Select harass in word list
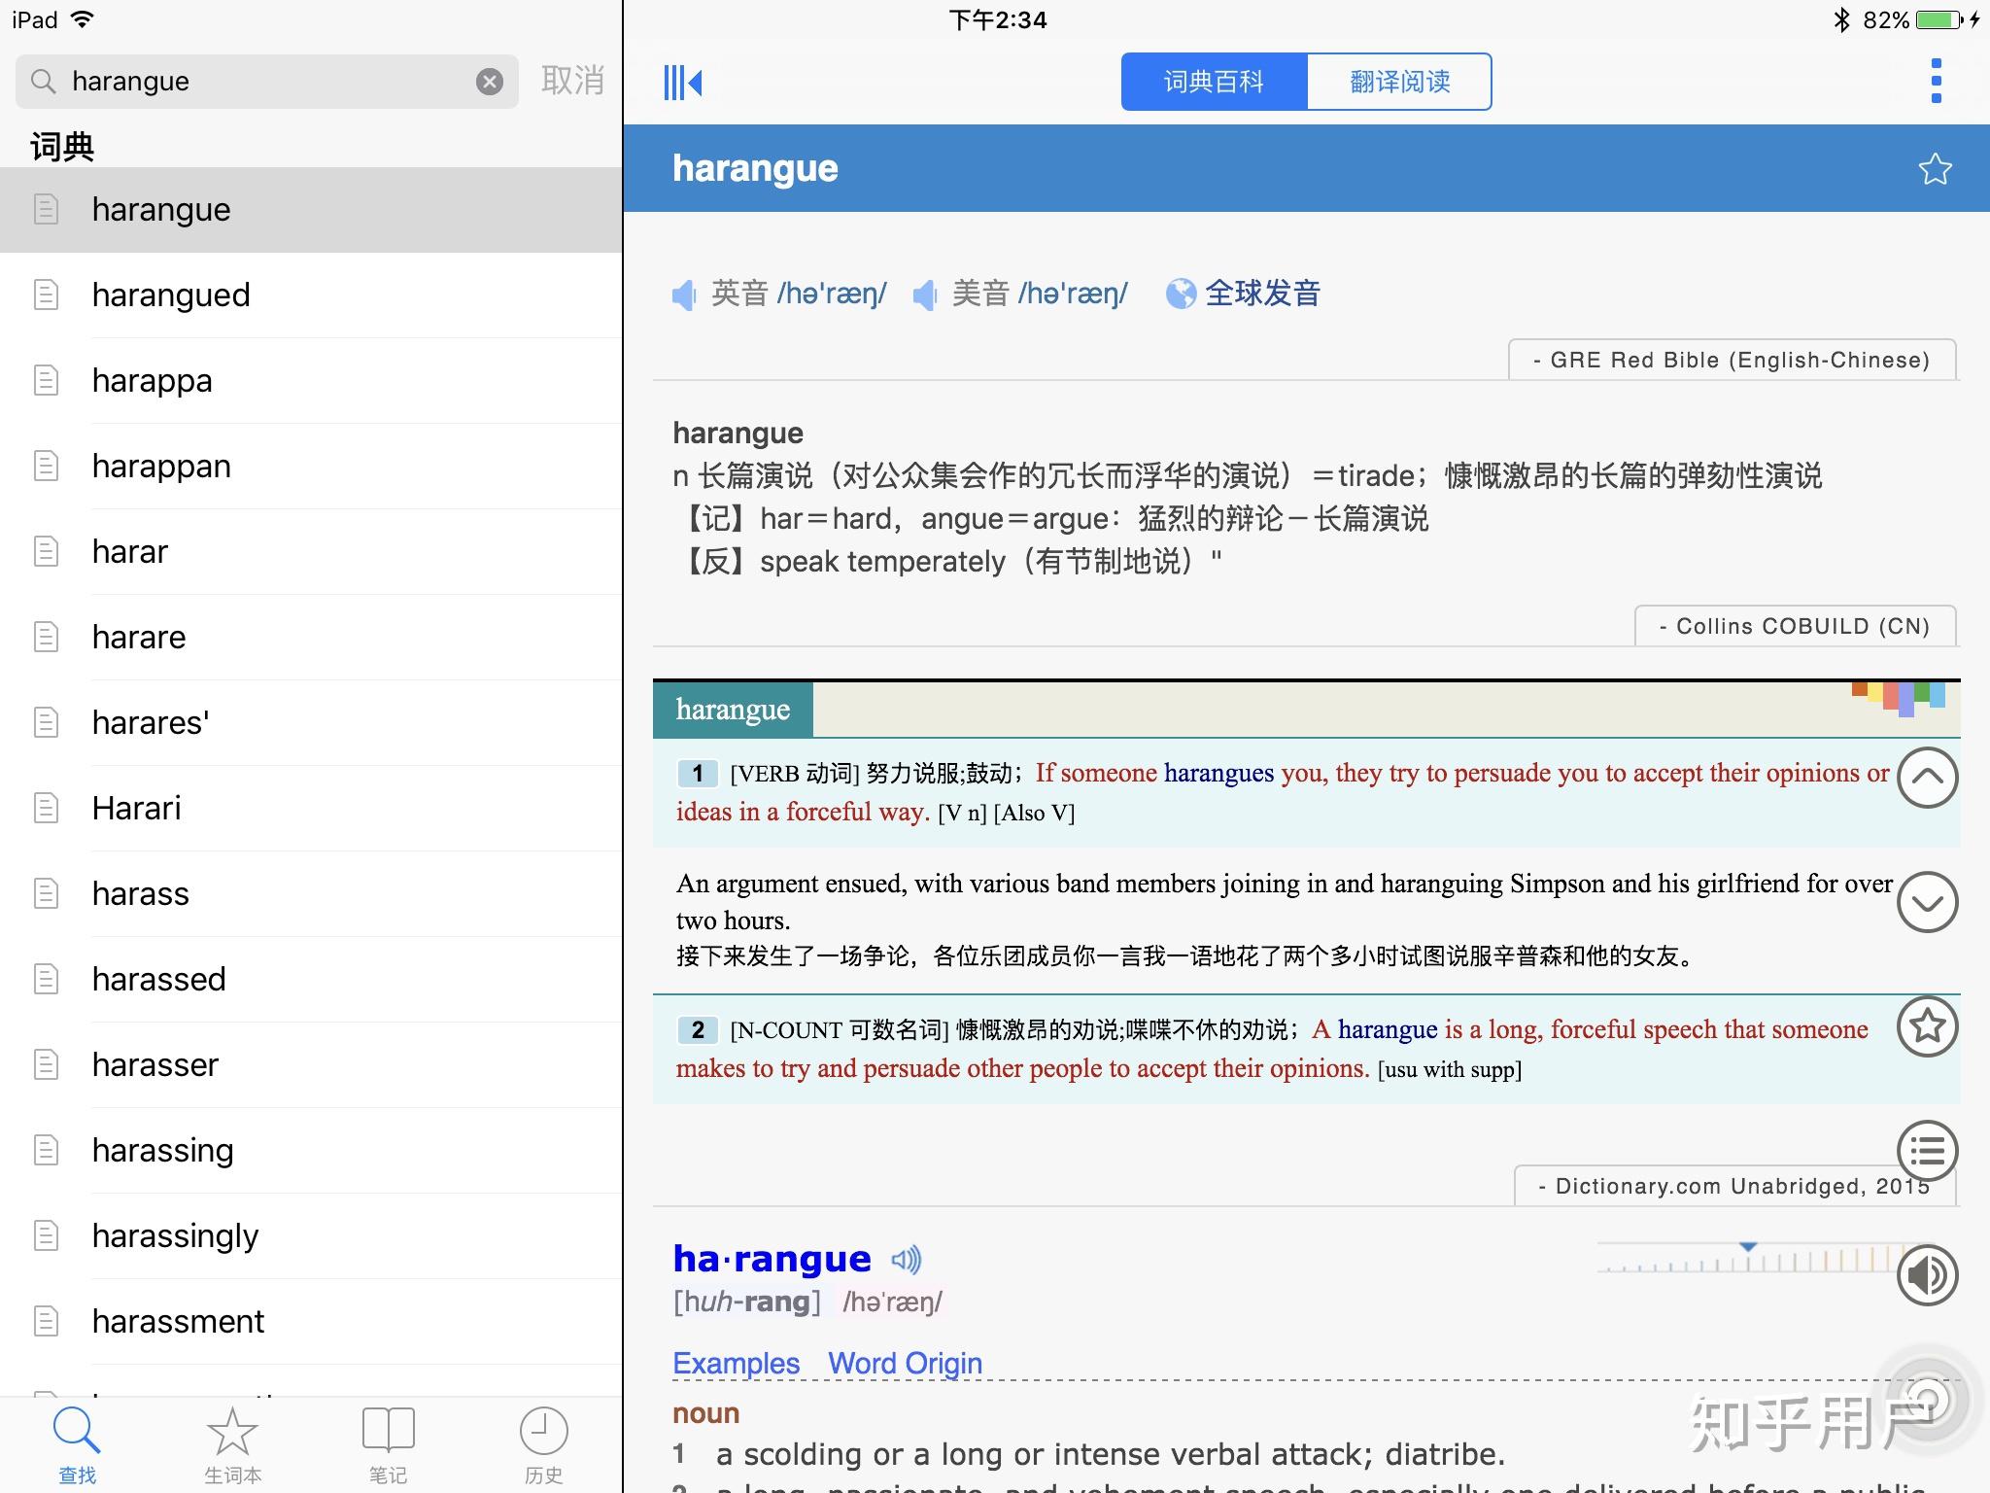 (311, 894)
